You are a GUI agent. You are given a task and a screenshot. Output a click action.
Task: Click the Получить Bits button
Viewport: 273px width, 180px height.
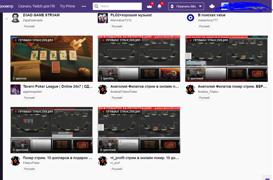tap(186, 7)
